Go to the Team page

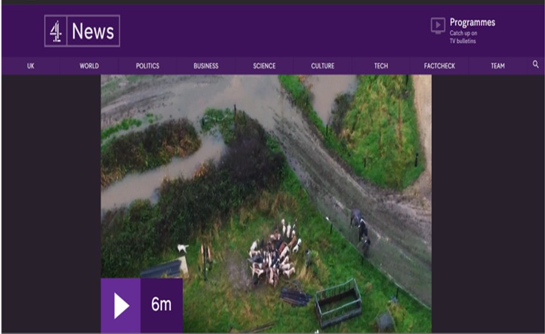tap(497, 66)
